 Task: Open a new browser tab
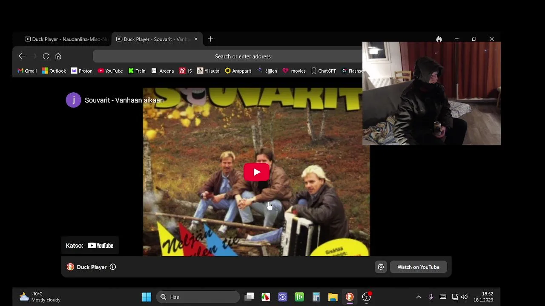(x=210, y=39)
